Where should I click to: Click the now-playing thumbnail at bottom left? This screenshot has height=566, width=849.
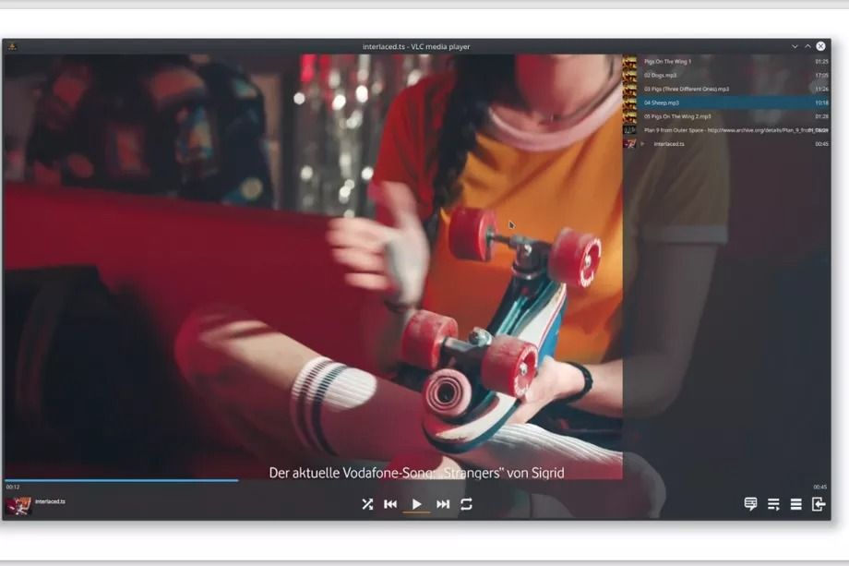click(x=18, y=505)
